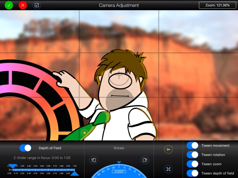Screen dimensions: 238x178
Task: Click the lower Z-Order range handle
Action: (x=75, y=174)
